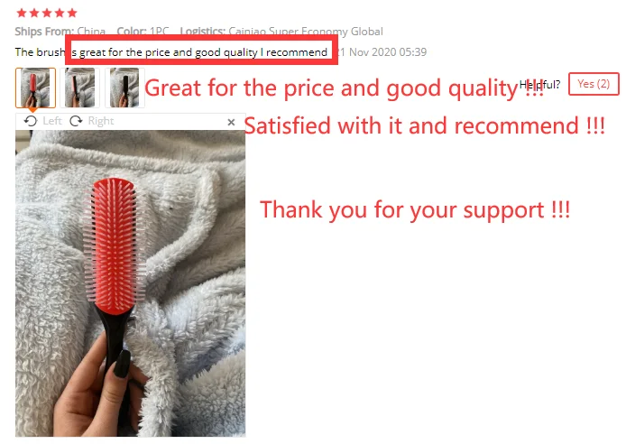Click the enlarged red brush photo
This screenshot has height=444, width=626.
131,283
